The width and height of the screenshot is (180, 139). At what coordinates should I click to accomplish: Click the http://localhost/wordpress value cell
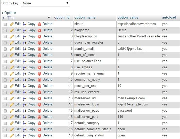[139, 24]
